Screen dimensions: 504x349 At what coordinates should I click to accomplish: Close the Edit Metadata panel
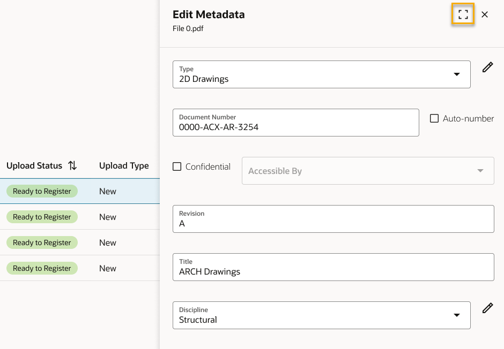pos(485,14)
